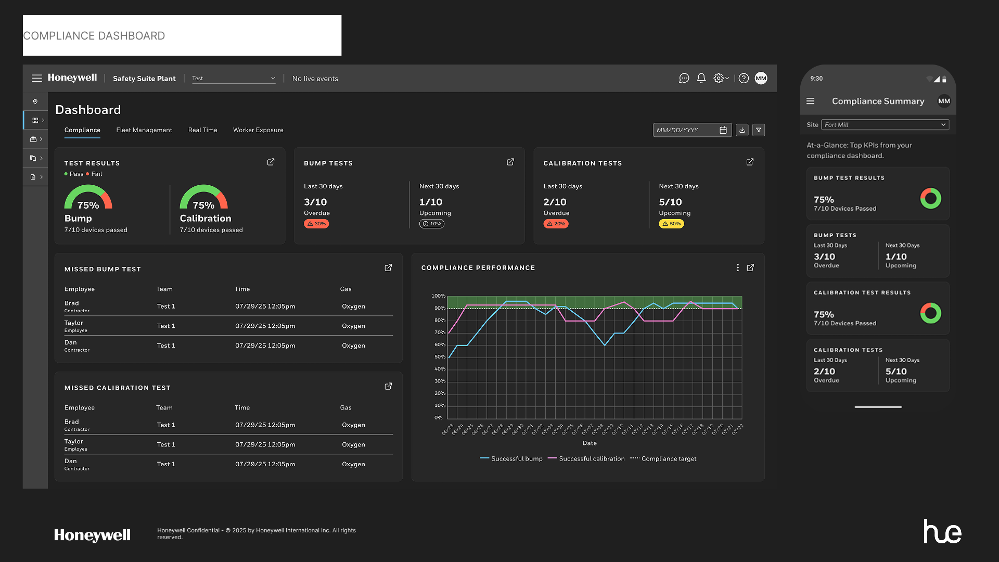Open the hamburger menu beside the Honeywell logo
Viewport: 999px width, 562px height.
point(36,78)
